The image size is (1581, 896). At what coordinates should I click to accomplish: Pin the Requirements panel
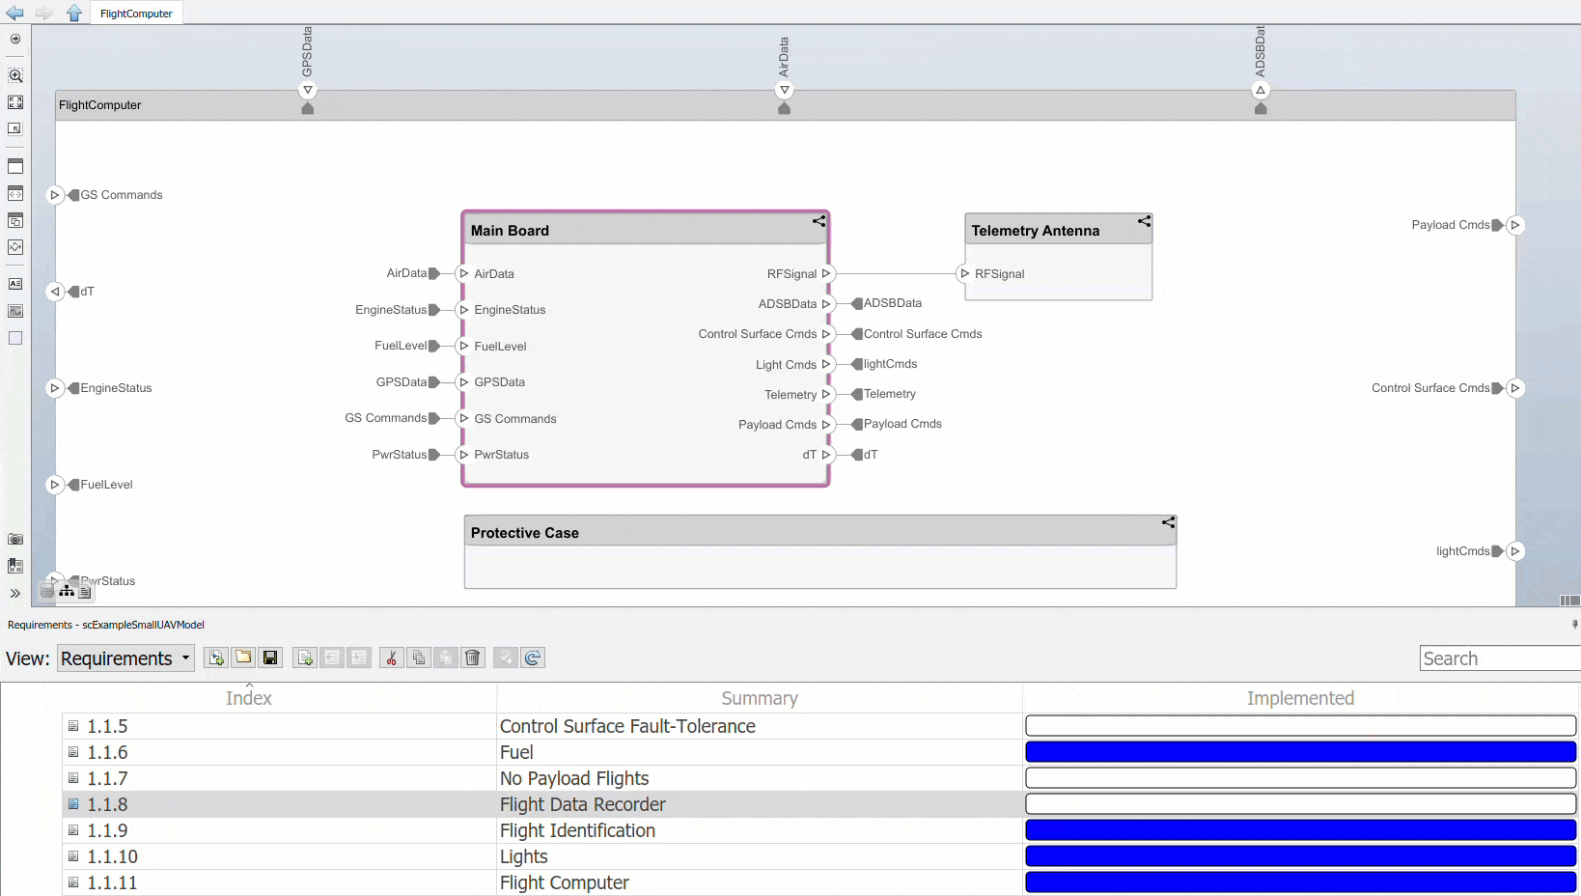pyautogui.click(x=1575, y=625)
